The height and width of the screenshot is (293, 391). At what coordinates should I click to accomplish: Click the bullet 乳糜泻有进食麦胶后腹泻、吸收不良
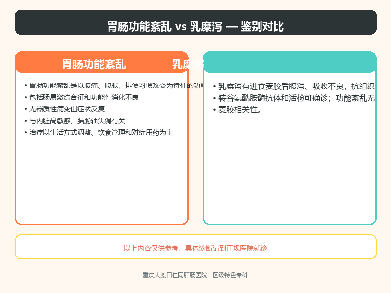[x=294, y=86]
